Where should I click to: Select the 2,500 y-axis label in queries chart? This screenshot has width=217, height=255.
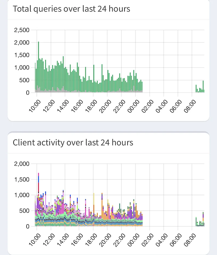pyautogui.click(x=22, y=30)
